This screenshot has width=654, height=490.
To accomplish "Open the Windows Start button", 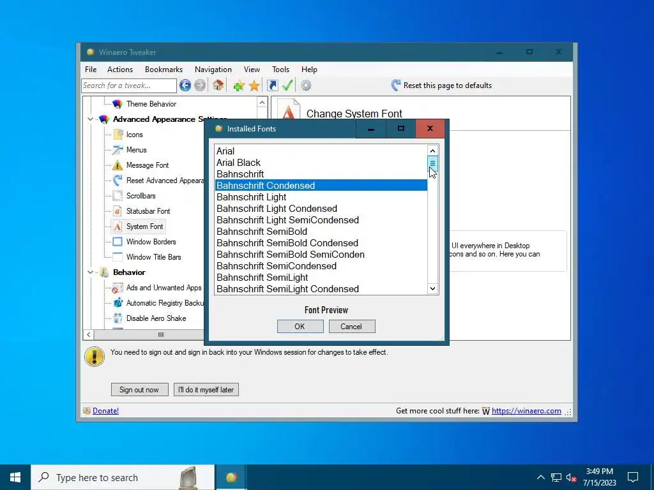I will pyautogui.click(x=15, y=477).
